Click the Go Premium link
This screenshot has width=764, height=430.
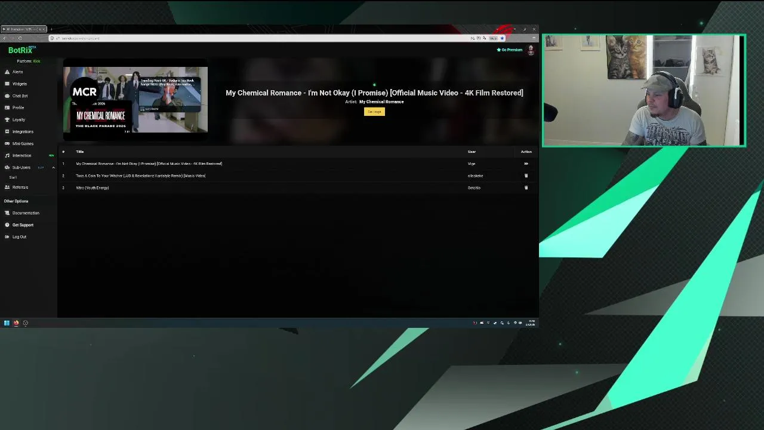pyautogui.click(x=510, y=50)
